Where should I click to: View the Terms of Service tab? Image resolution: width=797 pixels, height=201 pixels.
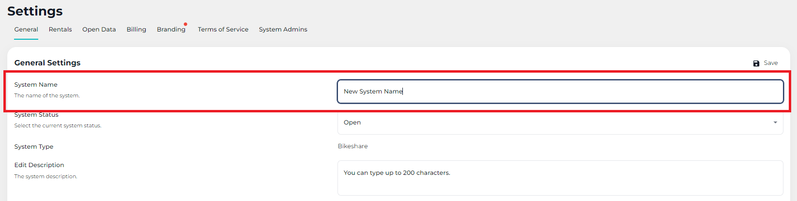(x=223, y=30)
